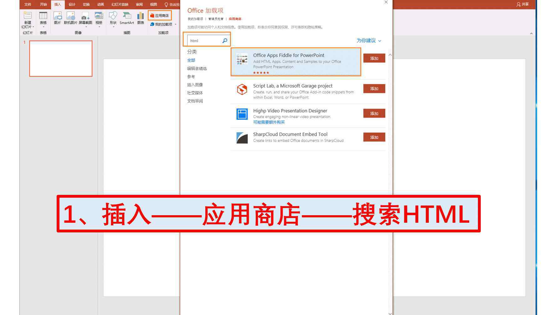
Task: Click Office Apps Fiddle app icon
Action: click(242, 59)
